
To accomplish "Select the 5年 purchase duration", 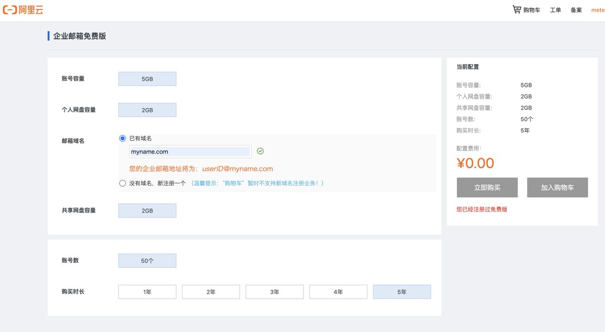I will click(402, 292).
